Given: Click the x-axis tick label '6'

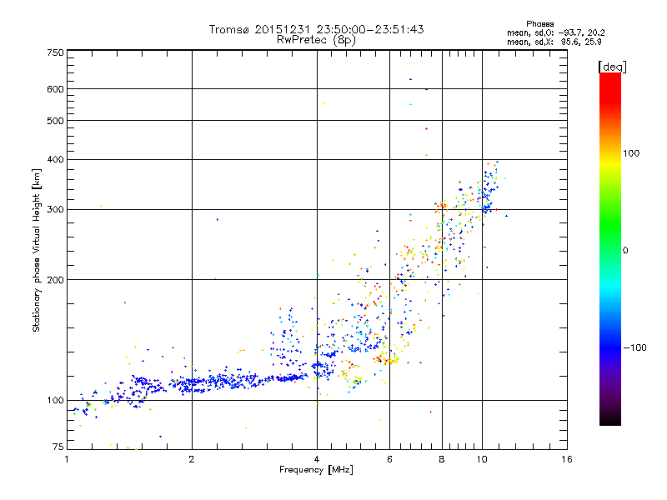Looking at the screenshot, I should pyautogui.click(x=389, y=459).
